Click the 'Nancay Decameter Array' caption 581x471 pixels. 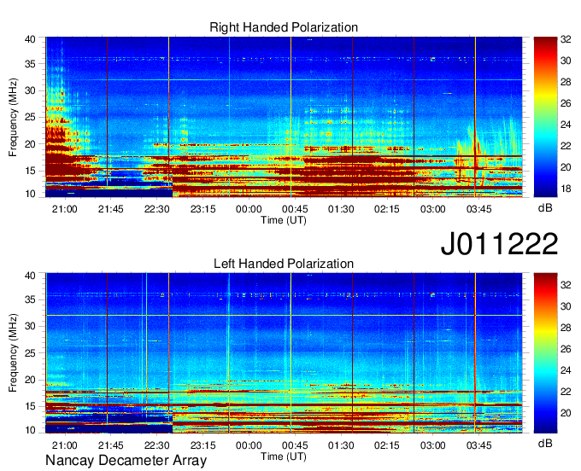pyautogui.click(x=126, y=461)
